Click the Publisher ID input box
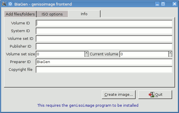The width and height of the screenshot is (179, 113). (104, 46)
